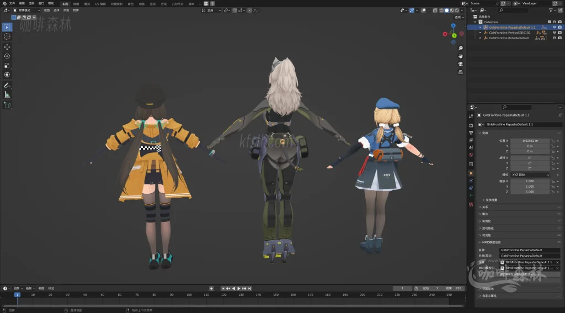The width and height of the screenshot is (565, 313).
Task: Hide GirlsFrontline PerityaSSR0102 in viewport
Action: (554, 33)
